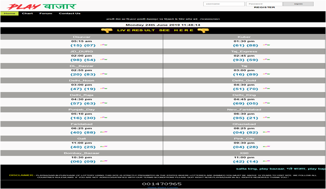
Task: Click the new badge in Delhi_Gold row
Action: (x=266, y=88)
